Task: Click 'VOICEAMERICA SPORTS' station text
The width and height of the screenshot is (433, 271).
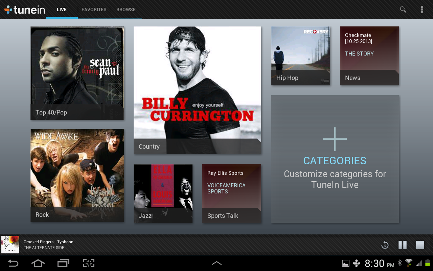Action: tap(226, 188)
